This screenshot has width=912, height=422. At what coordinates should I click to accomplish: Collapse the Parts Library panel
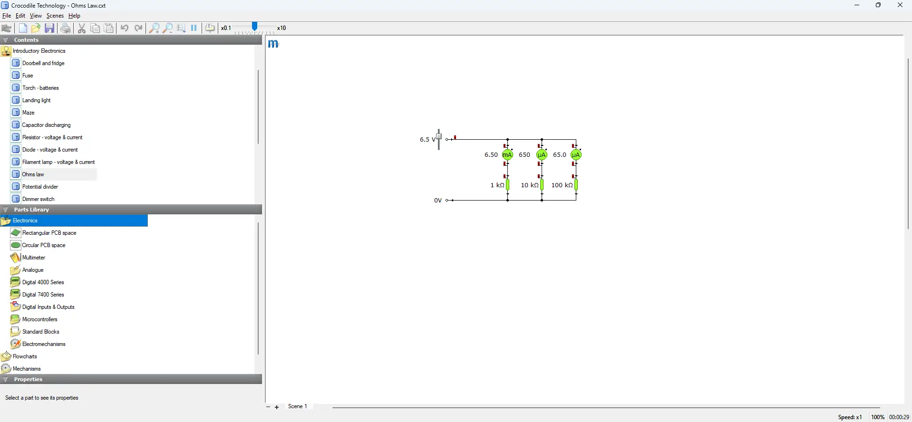(6, 210)
